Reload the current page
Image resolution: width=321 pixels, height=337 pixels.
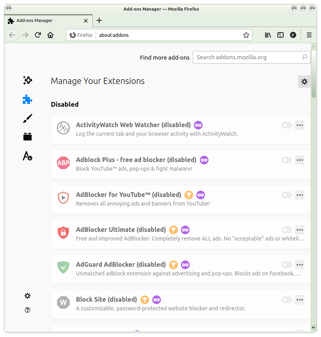(x=38, y=35)
